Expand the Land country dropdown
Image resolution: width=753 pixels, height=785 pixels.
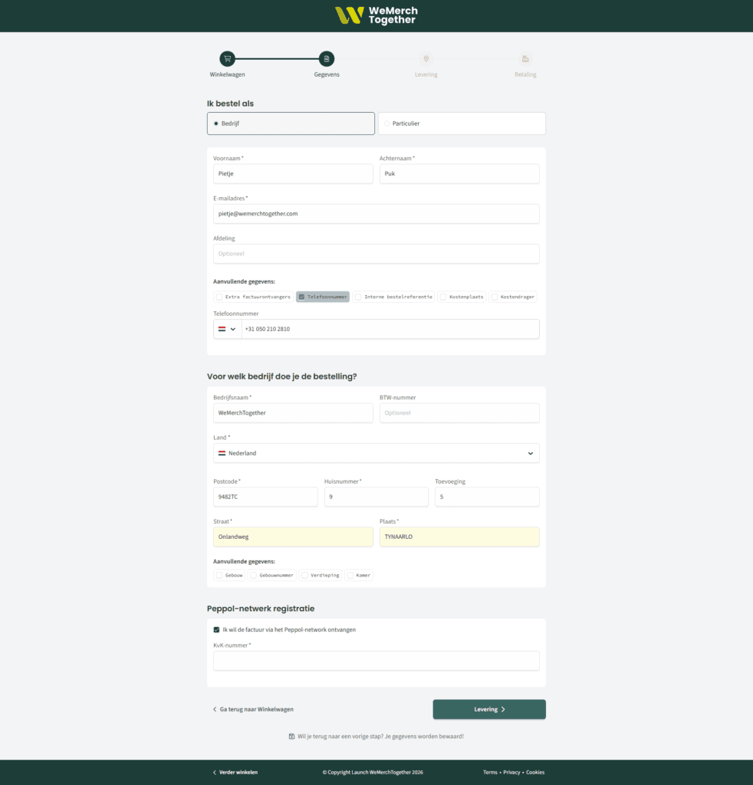point(376,453)
